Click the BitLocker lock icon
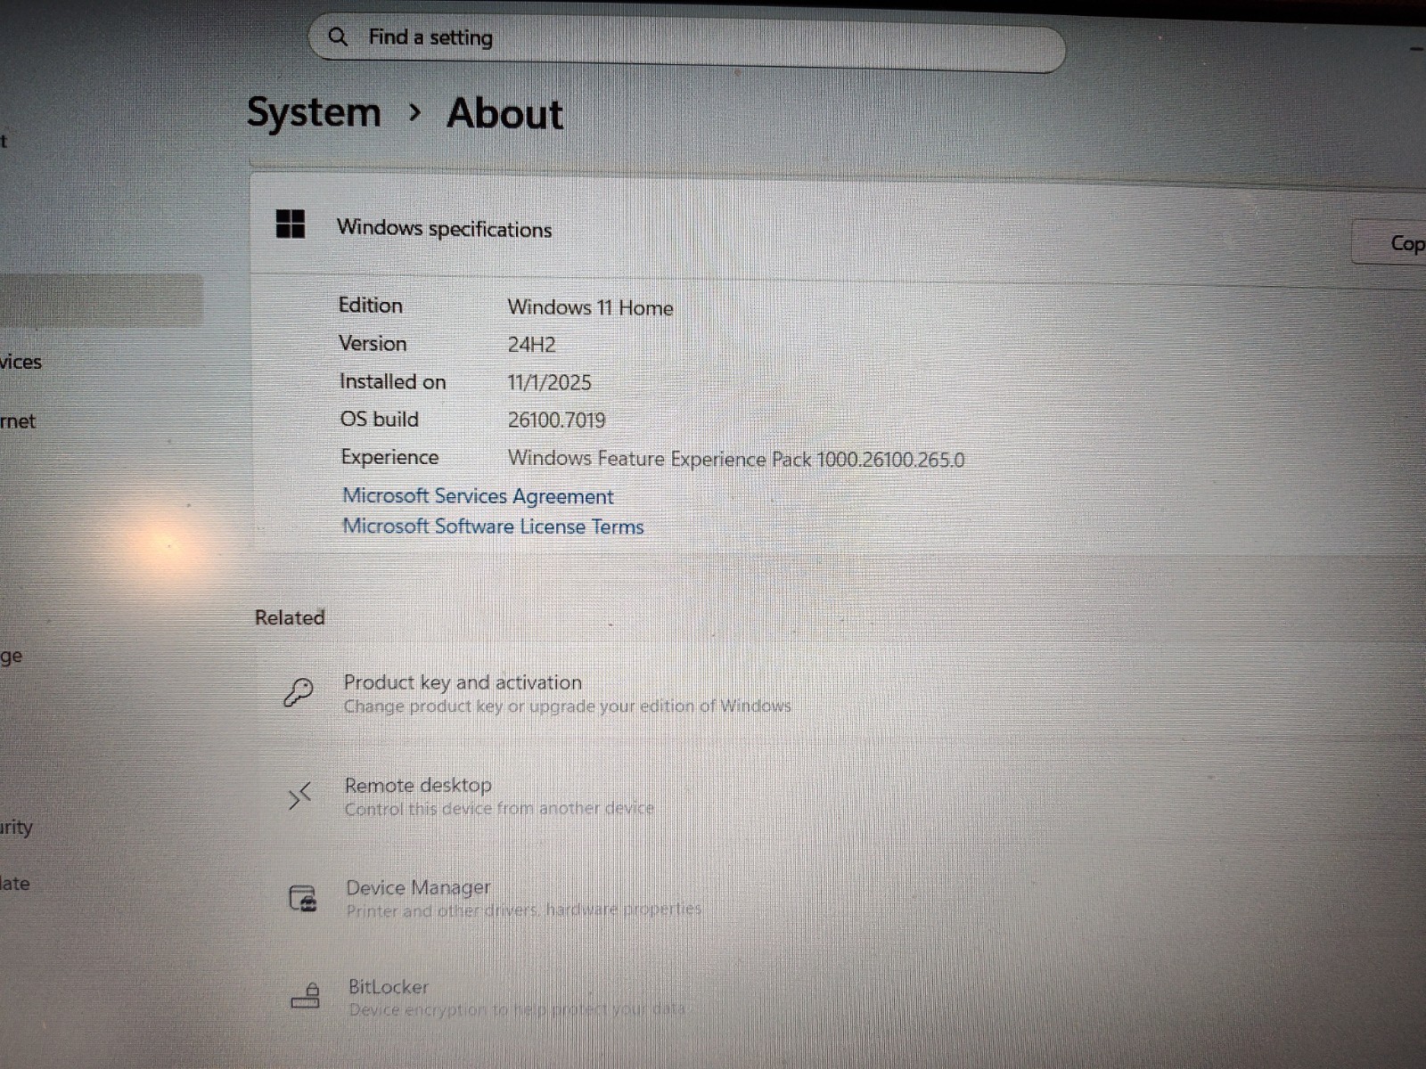The image size is (1426, 1069). coord(306,995)
